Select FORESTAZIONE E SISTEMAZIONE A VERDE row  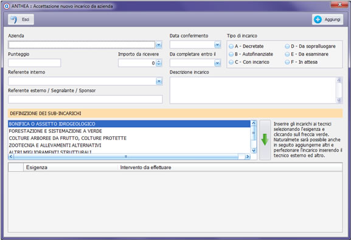129,131
